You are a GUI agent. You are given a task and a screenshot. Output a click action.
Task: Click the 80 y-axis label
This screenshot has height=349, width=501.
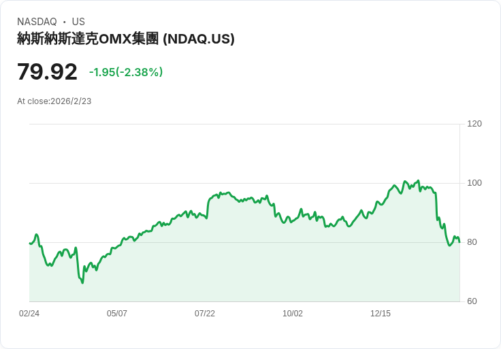pos(472,242)
